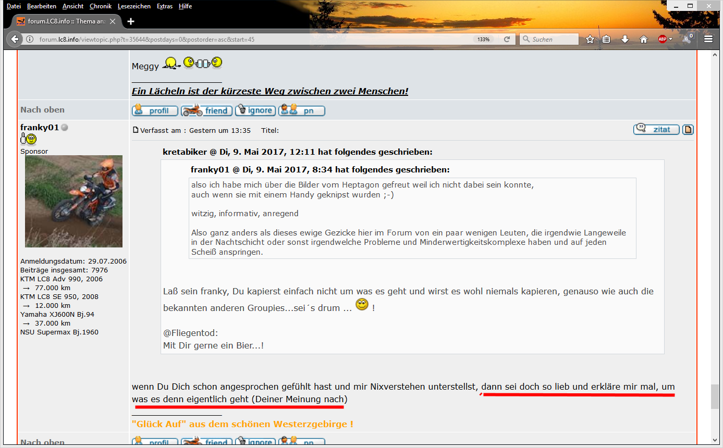Bookmark this page with the star icon

coord(590,39)
